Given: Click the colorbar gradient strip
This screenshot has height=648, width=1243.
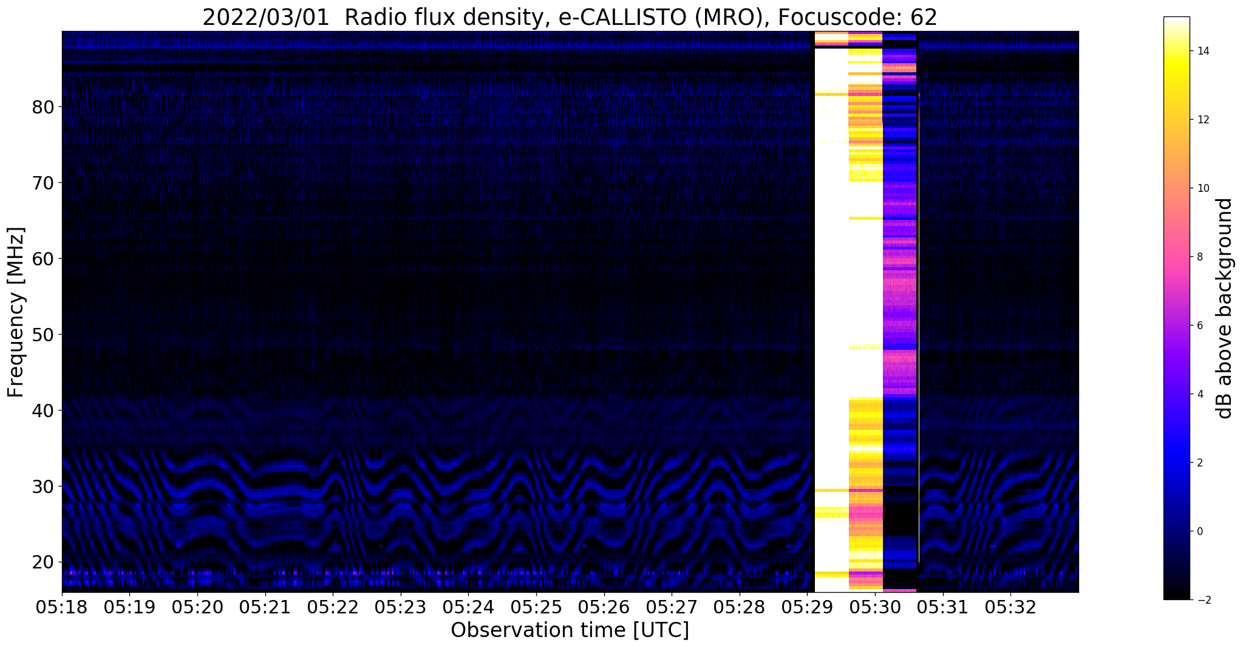Looking at the screenshot, I should coord(1176,308).
